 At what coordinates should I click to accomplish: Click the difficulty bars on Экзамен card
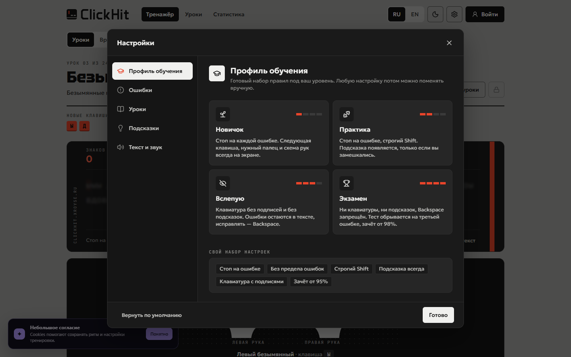click(x=433, y=183)
